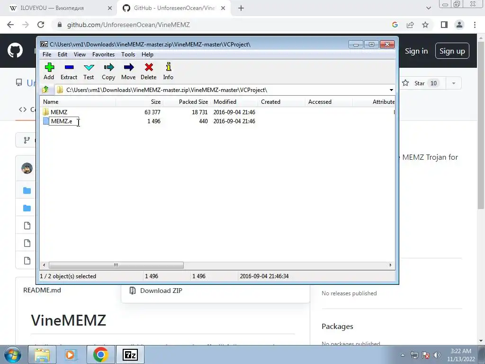Screen dimensions: 485x364
Task: Click the Google icon in address bar
Action: [395, 25]
